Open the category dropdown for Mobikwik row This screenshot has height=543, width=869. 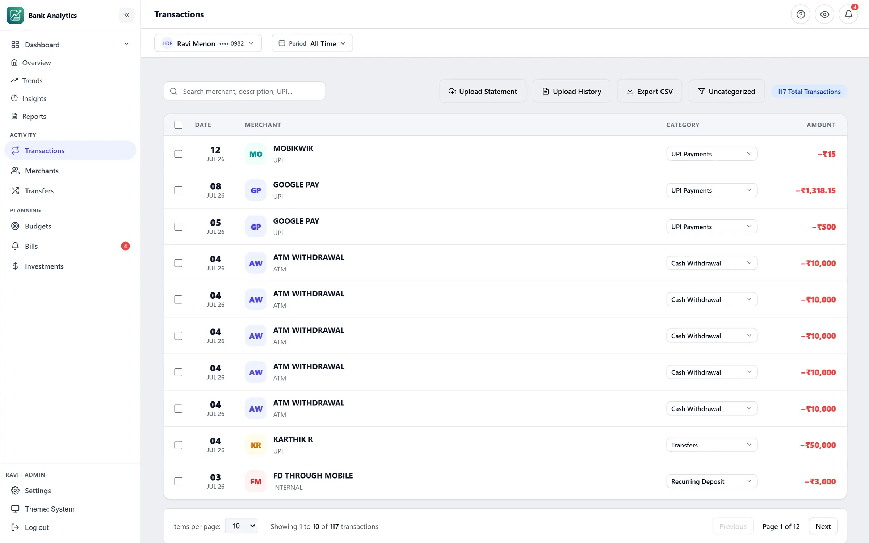(711, 154)
